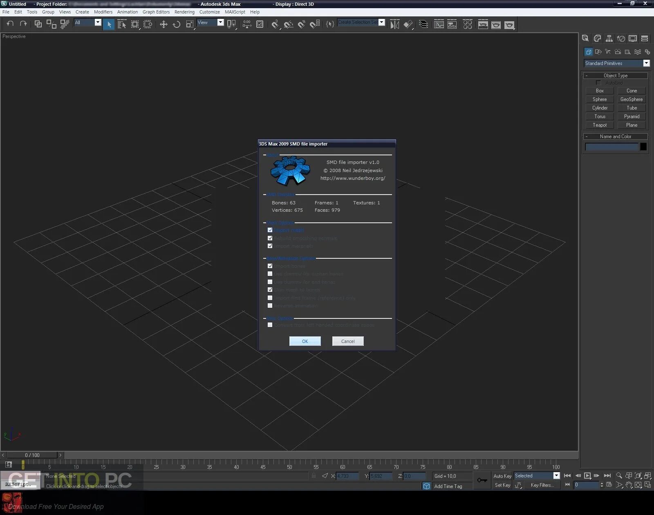Activate the Select Object arrow tool

pos(109,25)
